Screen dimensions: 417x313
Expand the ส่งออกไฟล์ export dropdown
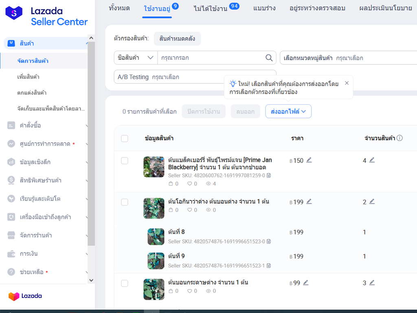point(288,111)
